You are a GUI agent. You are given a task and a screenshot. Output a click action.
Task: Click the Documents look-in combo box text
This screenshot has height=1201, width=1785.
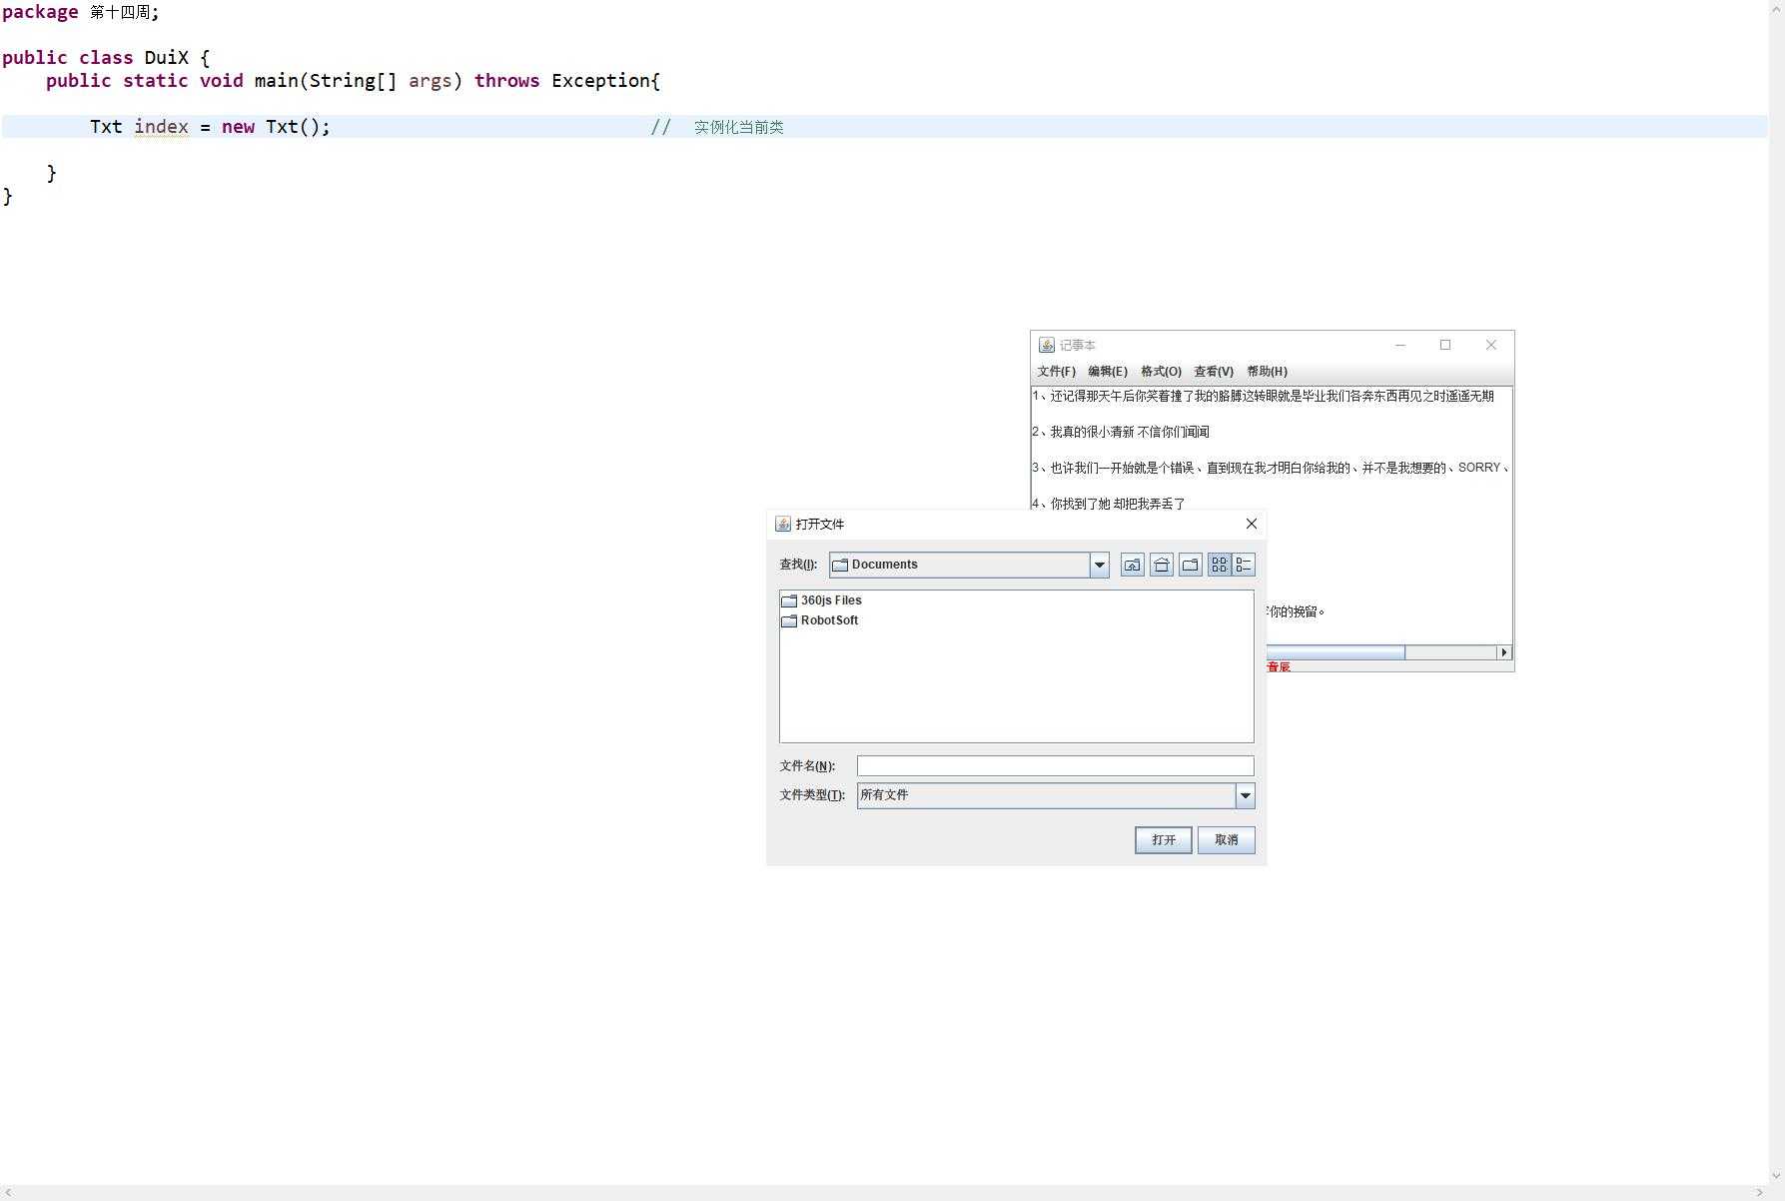pos(884,565)
